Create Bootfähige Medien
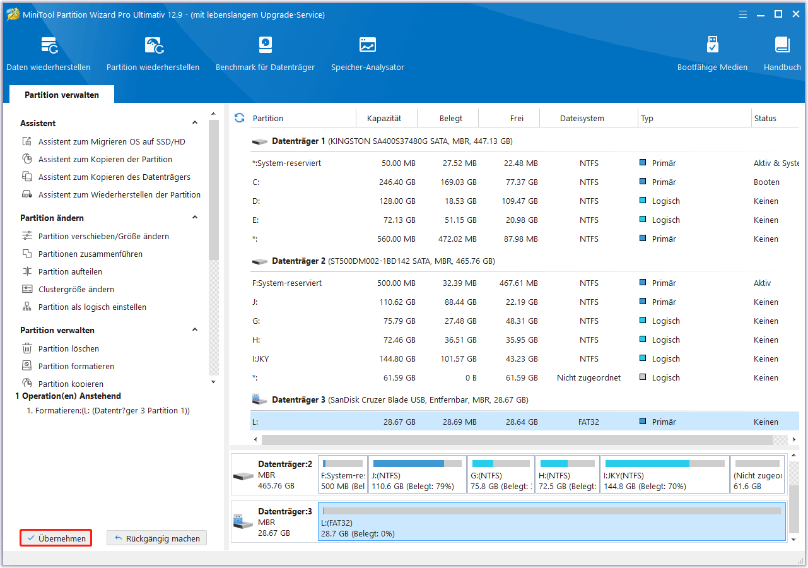 pyautogui.click(x=712, y=54)
